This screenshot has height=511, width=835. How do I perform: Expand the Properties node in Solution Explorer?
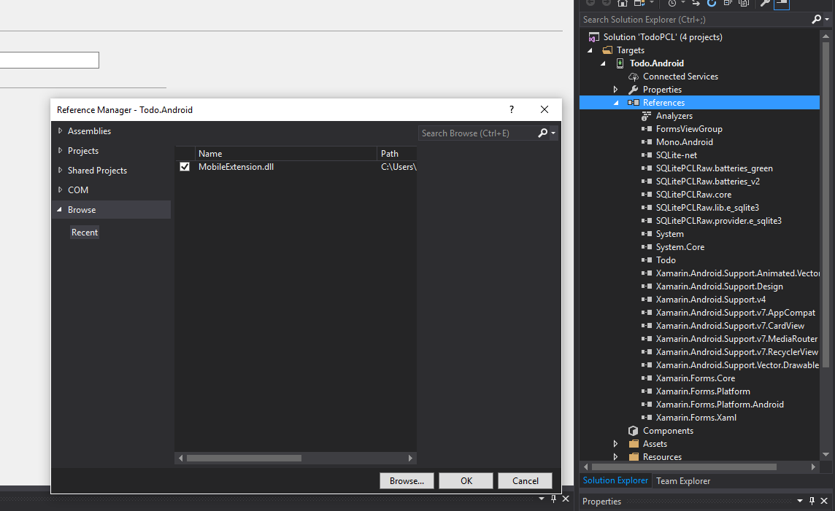click(615, 90)
